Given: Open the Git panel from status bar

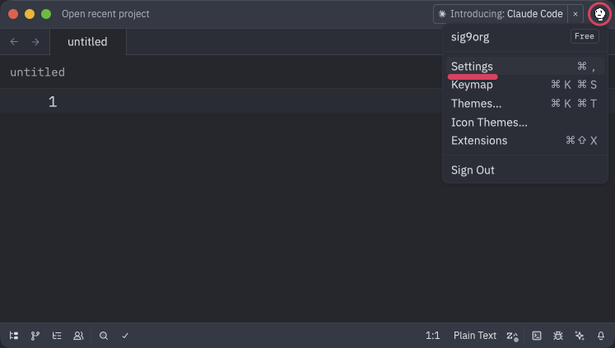Looking at the screenshot, I should (35, 336).
